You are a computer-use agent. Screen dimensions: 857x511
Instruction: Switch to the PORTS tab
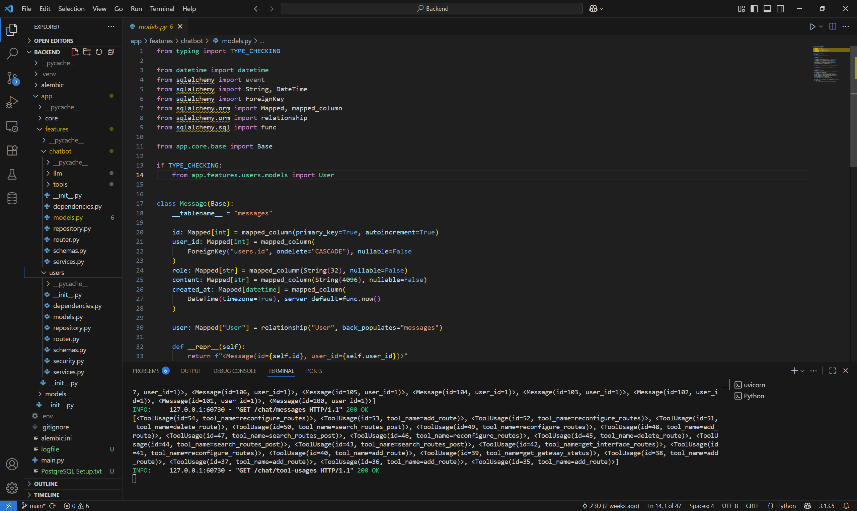(x=314, y=371)
